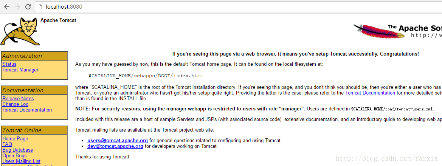The height and width of the screenshot is (166, 442).
Task: Click the browser forward arrow
Action: [17, 7]
